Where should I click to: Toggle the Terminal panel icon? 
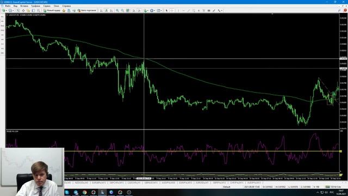(x=33, y=10)
